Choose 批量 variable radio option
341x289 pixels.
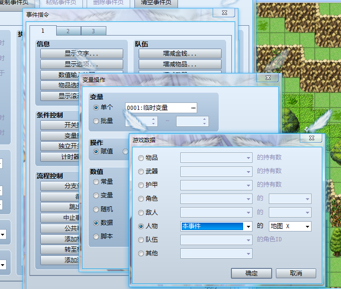coord(96,121)
